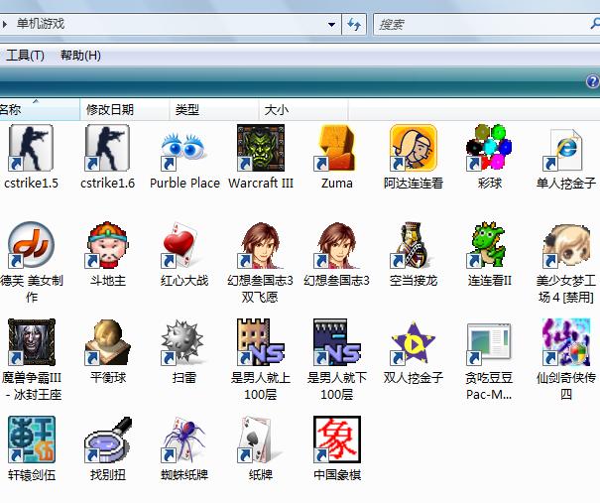Screen dimensions: 600x503
Task: Open the address bar history dropdown
Action: [331, 25]
